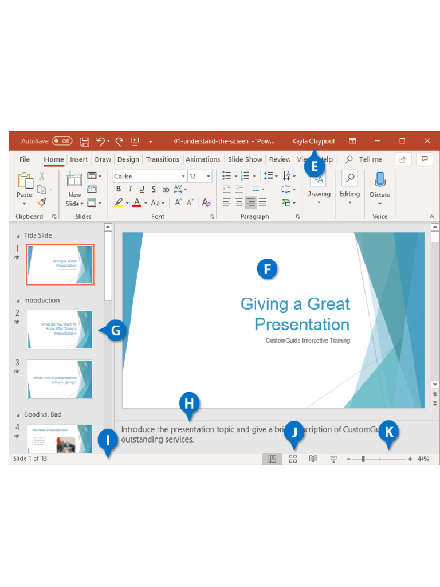Collapse the Introduction section
This screenshot has width=440, height=587.
(18, 301)
